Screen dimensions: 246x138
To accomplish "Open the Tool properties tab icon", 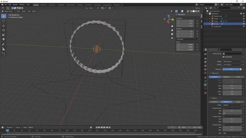I will [205, 54].
